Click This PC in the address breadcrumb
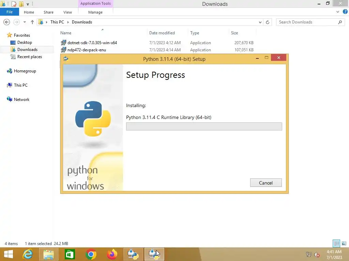Screen dimensions: 349x261 point(57,22)
